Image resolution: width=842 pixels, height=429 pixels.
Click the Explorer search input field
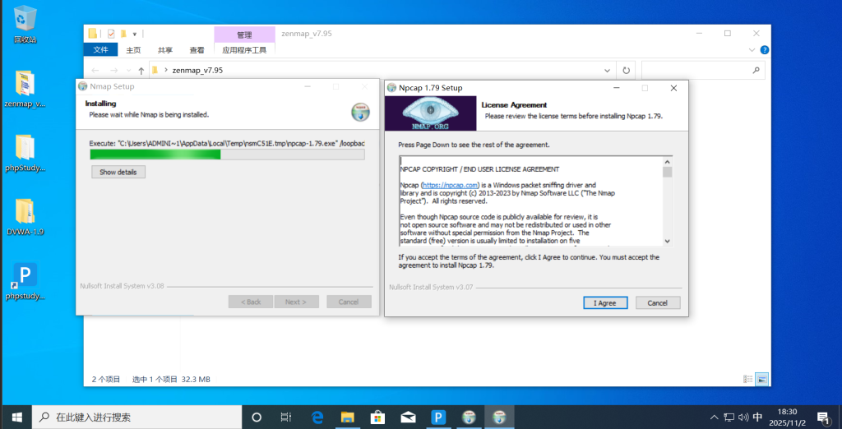[699, 71]
